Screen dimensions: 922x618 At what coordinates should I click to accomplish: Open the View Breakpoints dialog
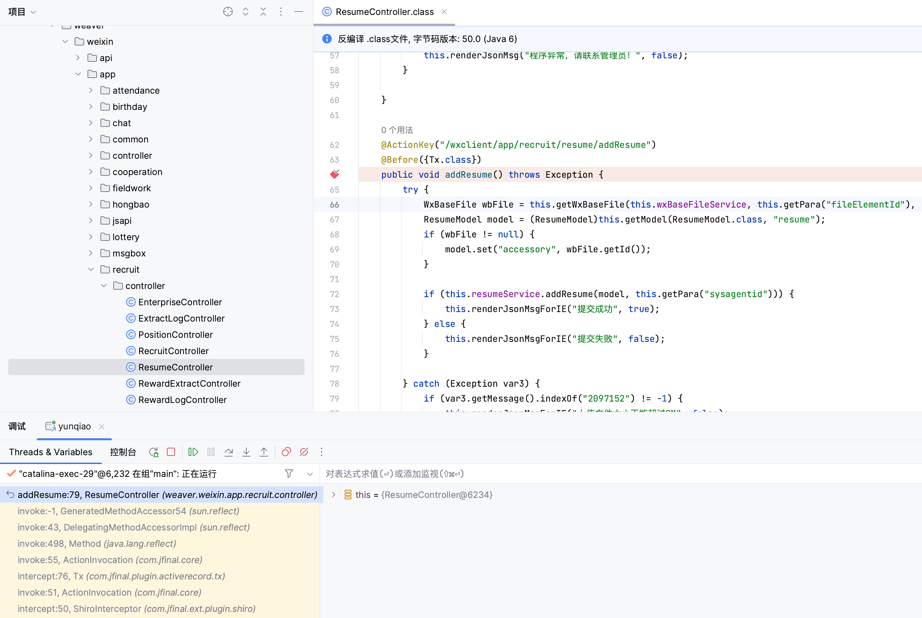[x=286, y=452]
